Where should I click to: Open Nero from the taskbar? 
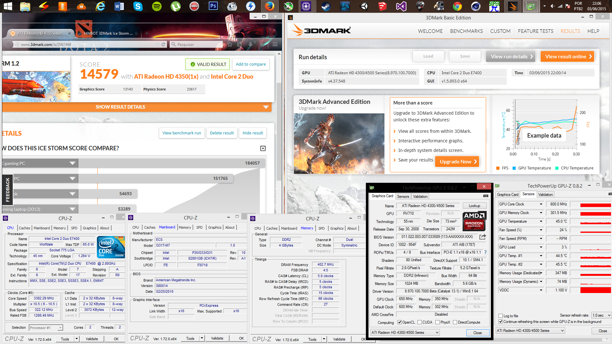pos(194,6)
